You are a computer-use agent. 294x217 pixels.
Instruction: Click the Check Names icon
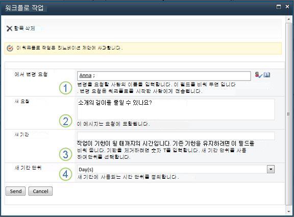point(258,75)
